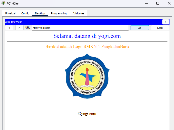This screenshot has width=174, height=130.
Task: Click the footer text '©yogi.com'
Action: (87, 114)
